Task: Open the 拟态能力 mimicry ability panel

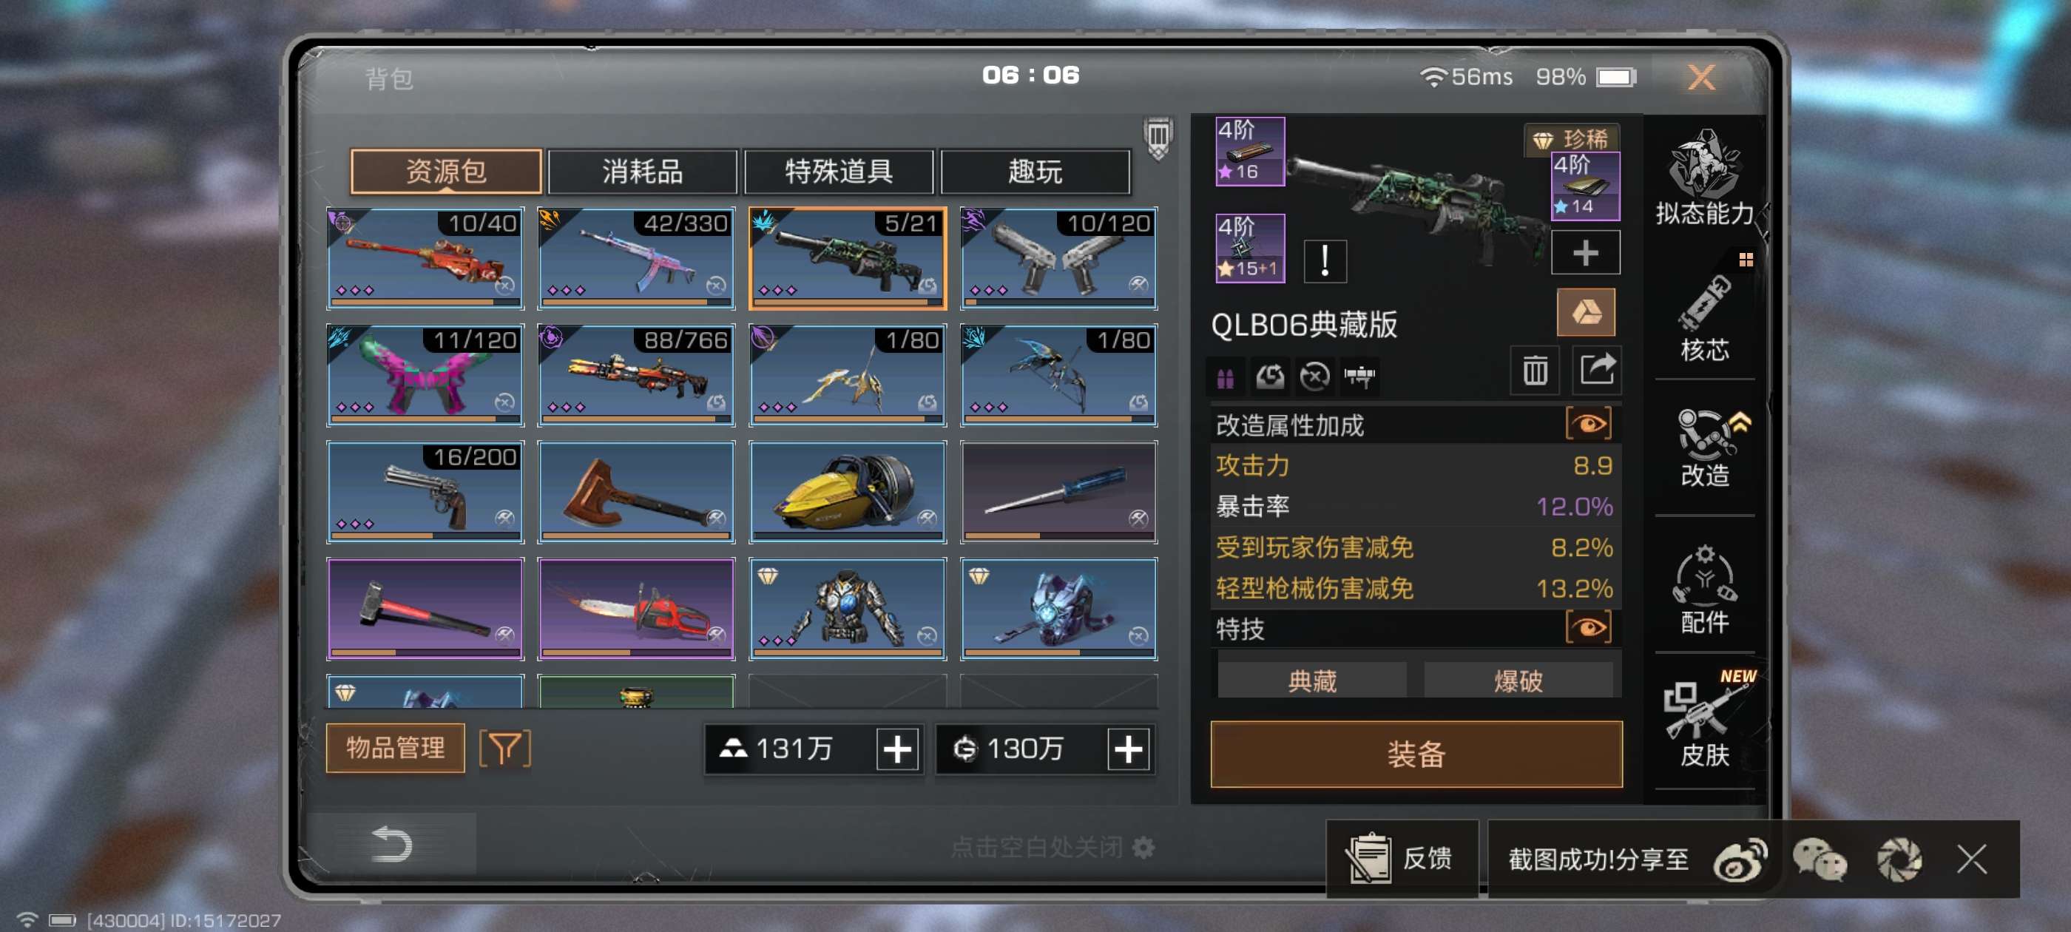Action: (1703, 178)
